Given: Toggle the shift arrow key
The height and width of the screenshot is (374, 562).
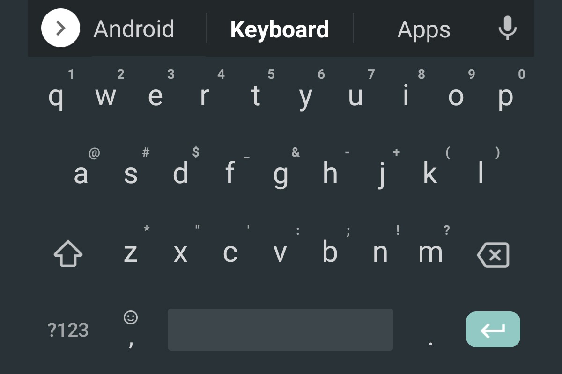Looking at the screenshot, I should [68, 254].
